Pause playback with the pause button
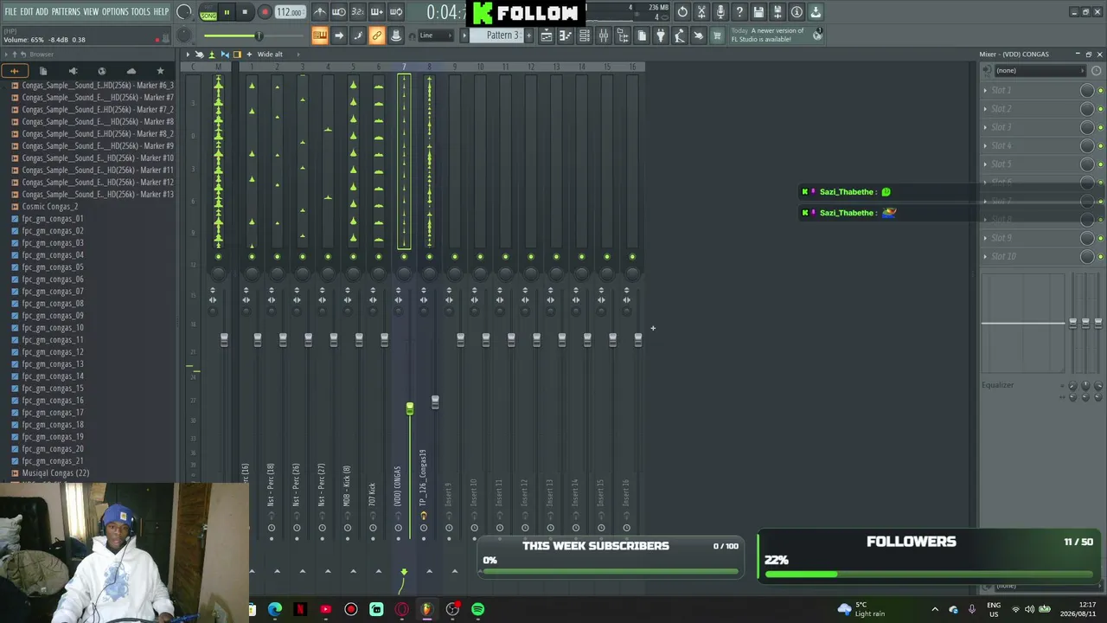The width and height of the screenshot is (1107, 623). [227, 13]
